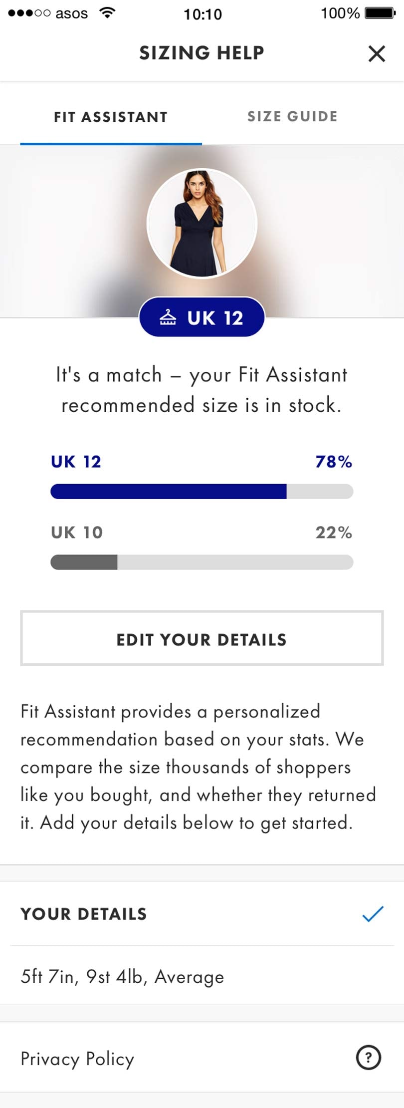This screenshot has height=1108, width=404.
Task: Select the Fit Assistant tab
Action: tap(111, 117)
